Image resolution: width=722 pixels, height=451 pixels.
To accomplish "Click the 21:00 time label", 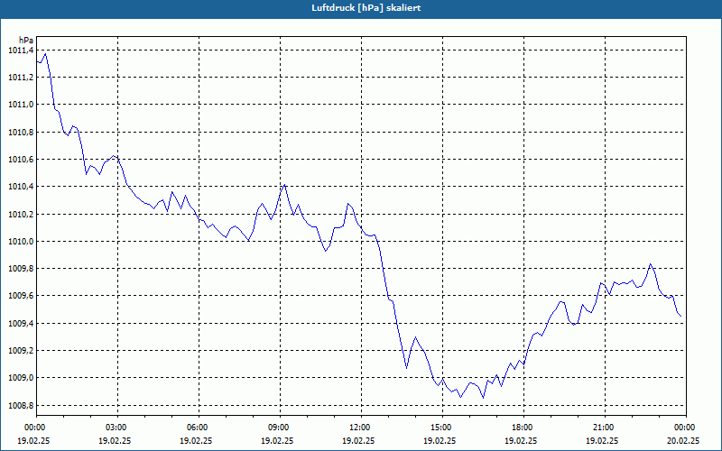I will (x=605, y=428).
